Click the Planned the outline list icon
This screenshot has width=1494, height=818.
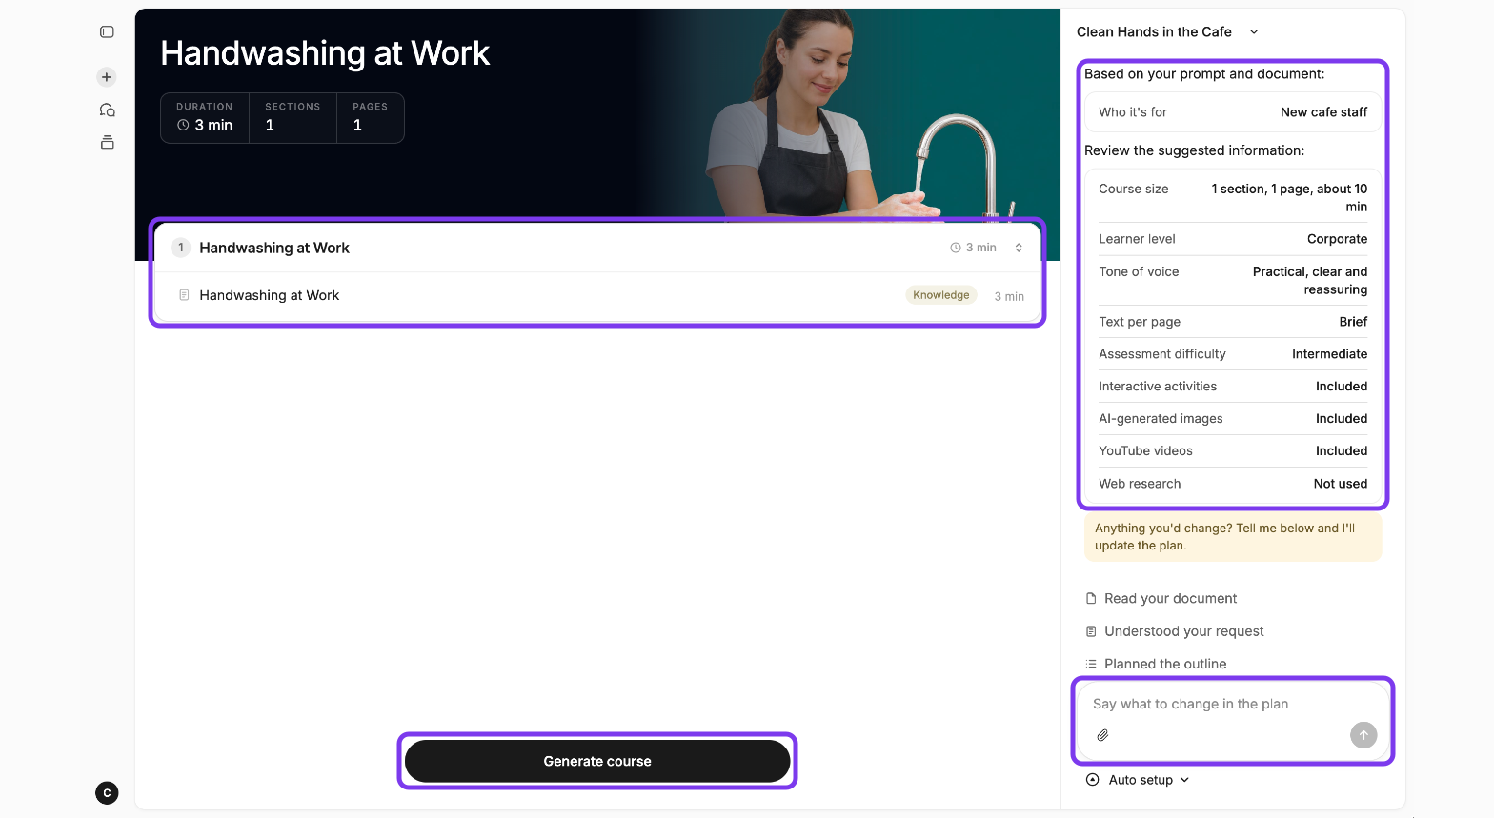(x=1091, y=664)
